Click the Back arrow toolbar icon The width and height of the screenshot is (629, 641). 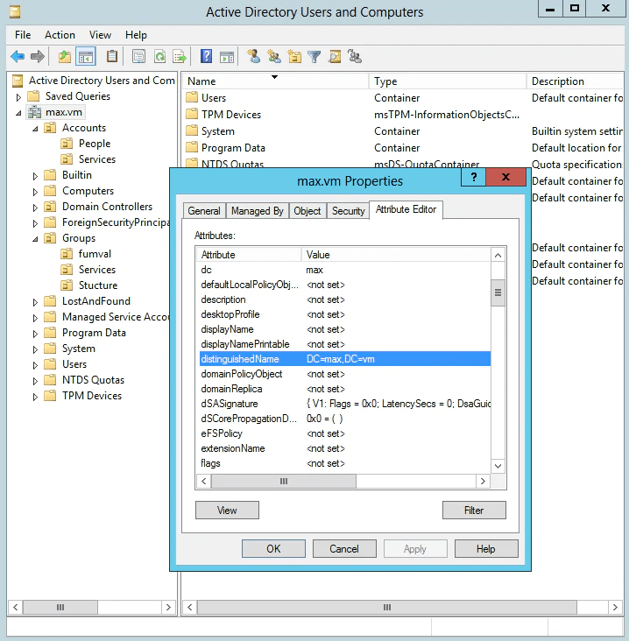coord(18,56)
